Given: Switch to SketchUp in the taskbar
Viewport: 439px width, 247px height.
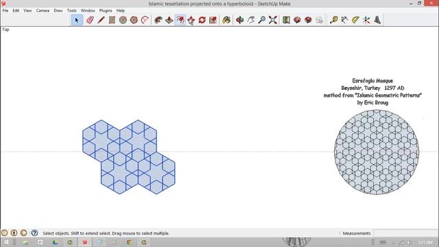Looking at the screenshot, I should pos(84,242).
